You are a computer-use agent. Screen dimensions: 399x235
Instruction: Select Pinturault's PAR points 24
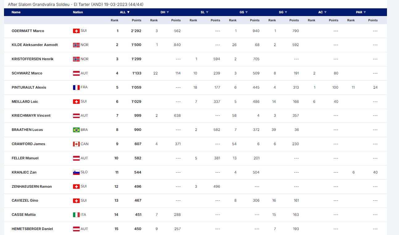pos(375,87)
